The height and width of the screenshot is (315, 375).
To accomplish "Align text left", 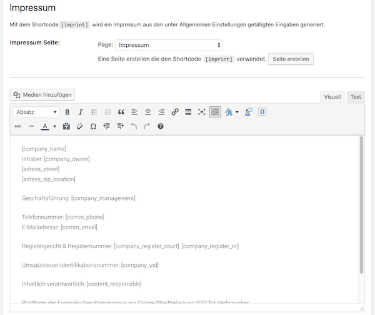I will point(134,112).
